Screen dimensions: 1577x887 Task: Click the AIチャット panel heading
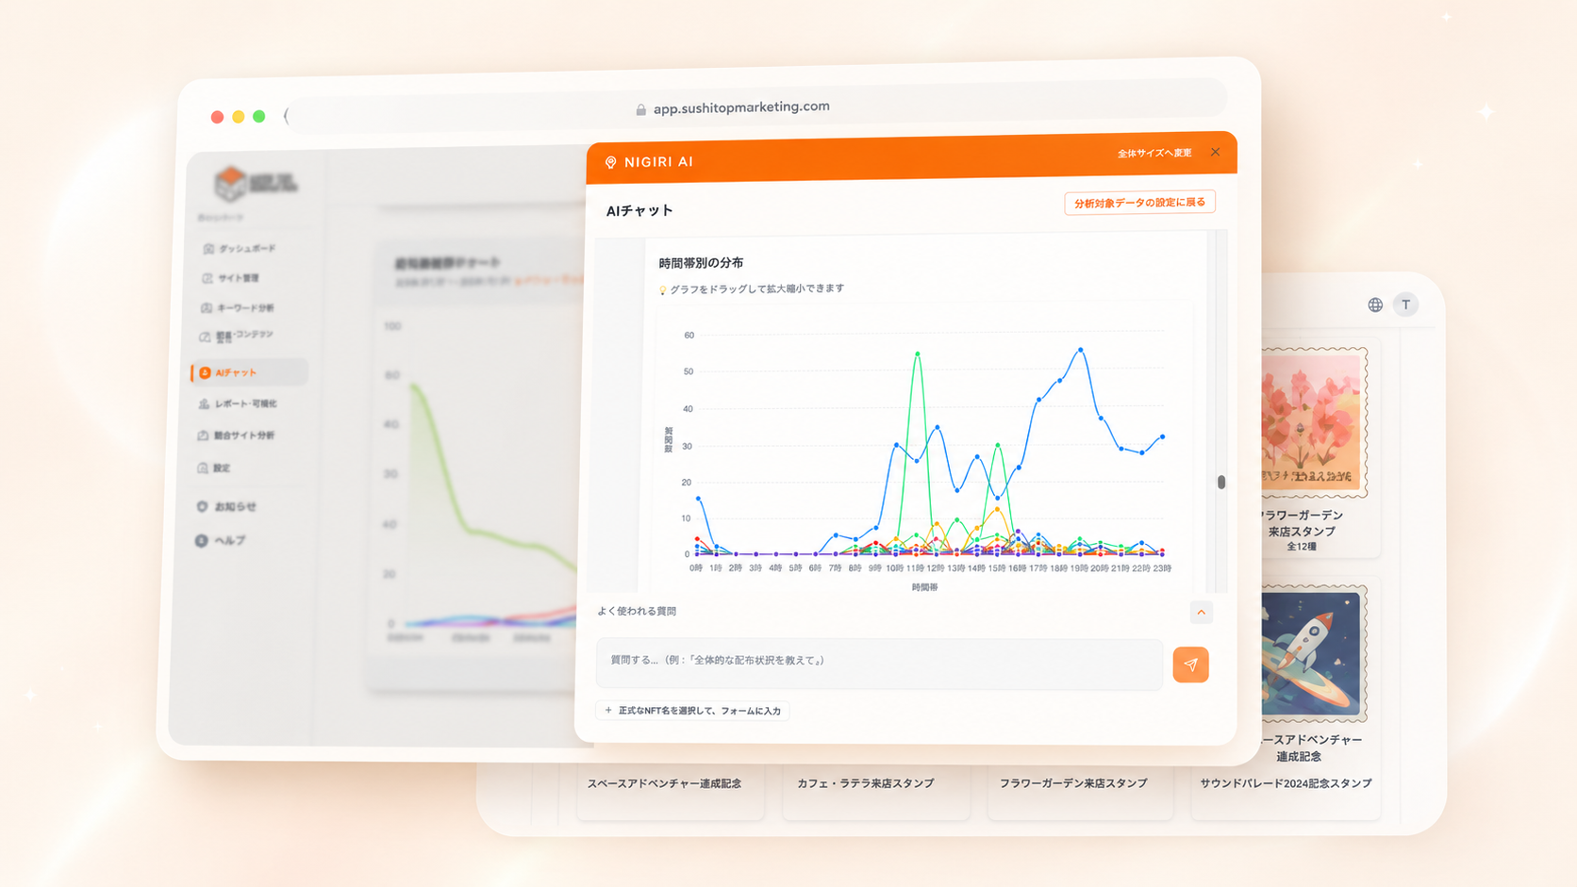click(639, 211)
